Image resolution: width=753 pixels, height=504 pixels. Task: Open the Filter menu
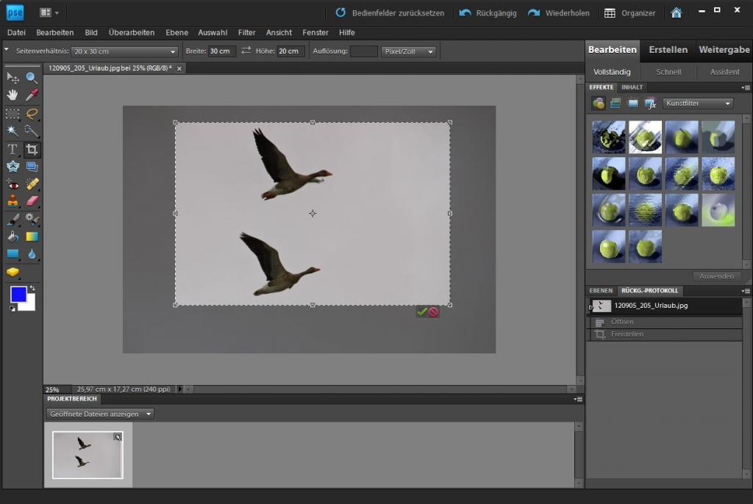pyautogui.click(x=247, y=32)
